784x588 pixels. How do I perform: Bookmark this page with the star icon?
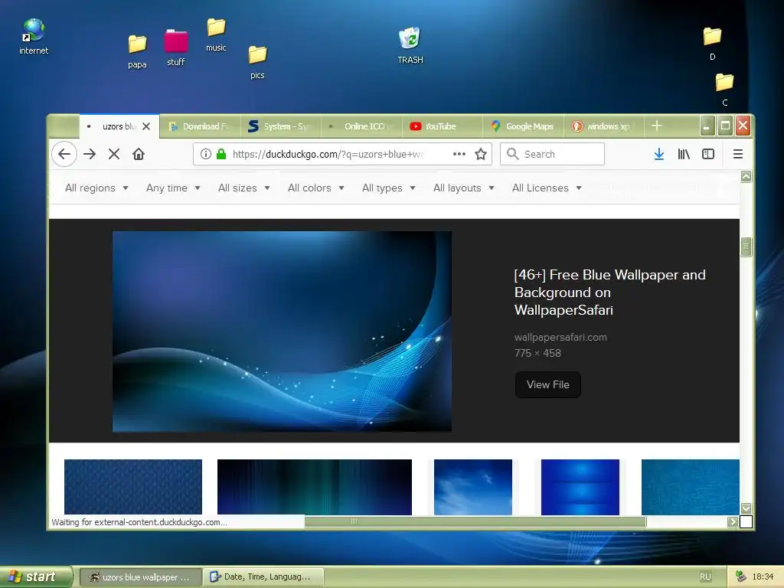point(481,154)
